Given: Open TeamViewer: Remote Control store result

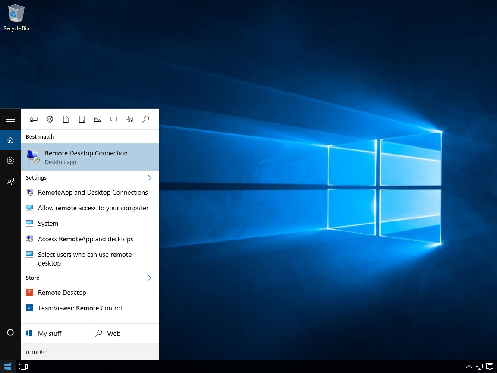Looking at the screenshot, I should click(x=80, y=308).
